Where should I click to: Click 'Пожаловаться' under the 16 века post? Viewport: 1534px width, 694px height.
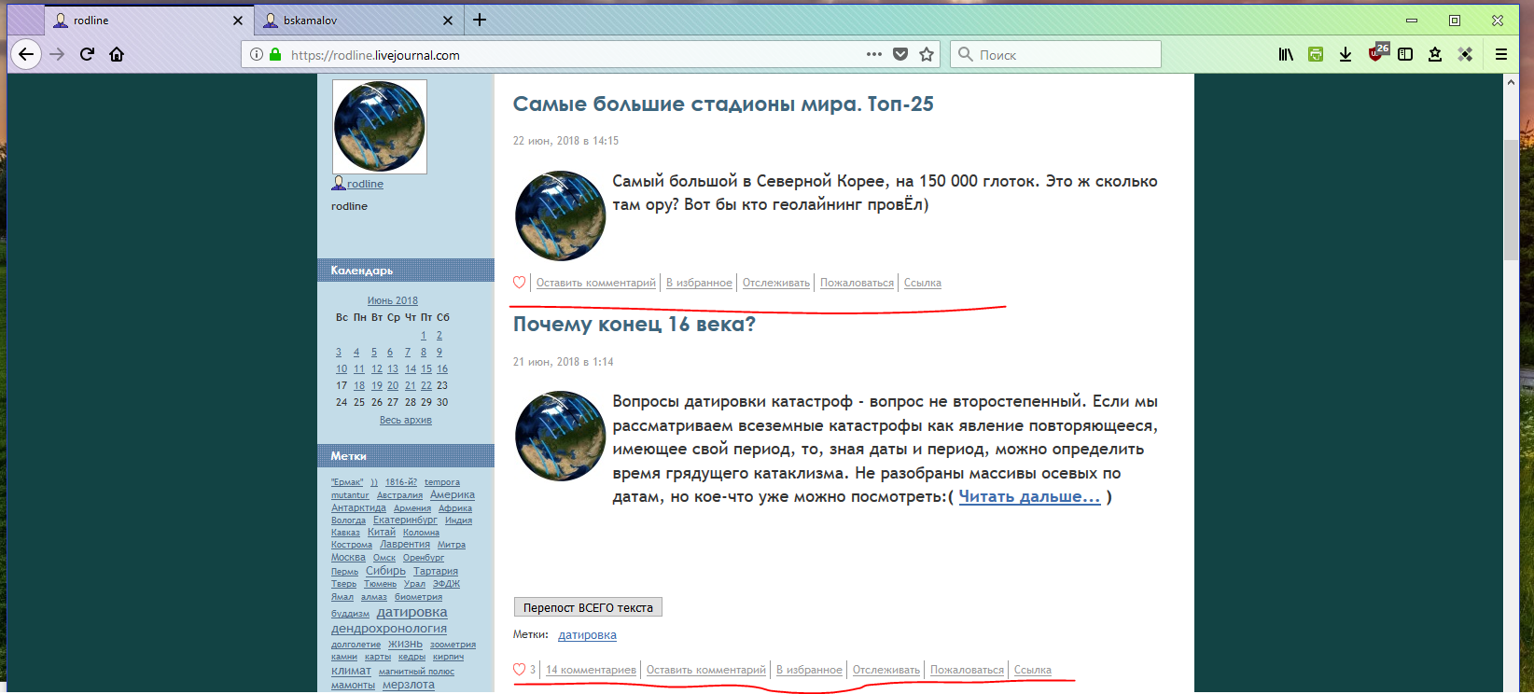tap(967, 670)
